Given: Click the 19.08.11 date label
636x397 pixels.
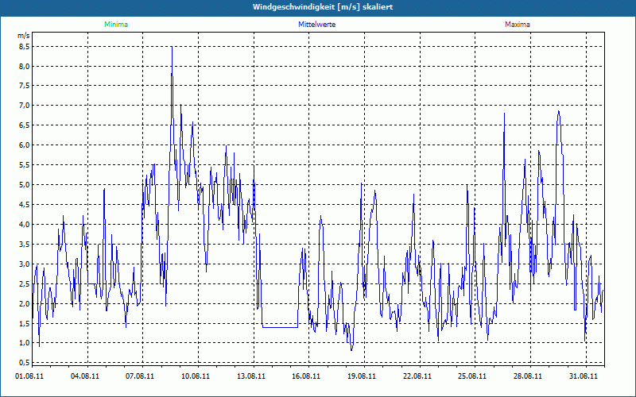Looking at the screenshot, I should coord(362,376).
